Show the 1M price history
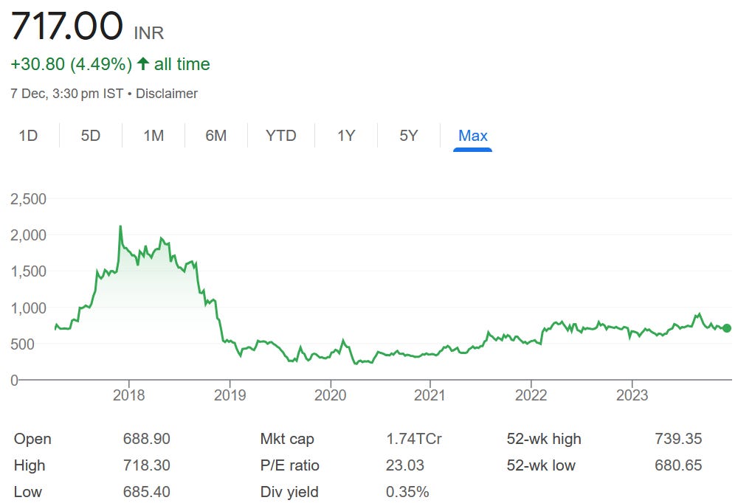738x503 pixels. 154,136
